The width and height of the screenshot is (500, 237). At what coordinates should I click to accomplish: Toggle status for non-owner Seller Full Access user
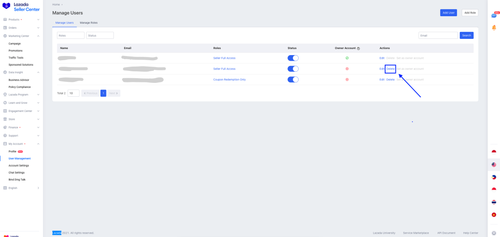pos(293,69)
